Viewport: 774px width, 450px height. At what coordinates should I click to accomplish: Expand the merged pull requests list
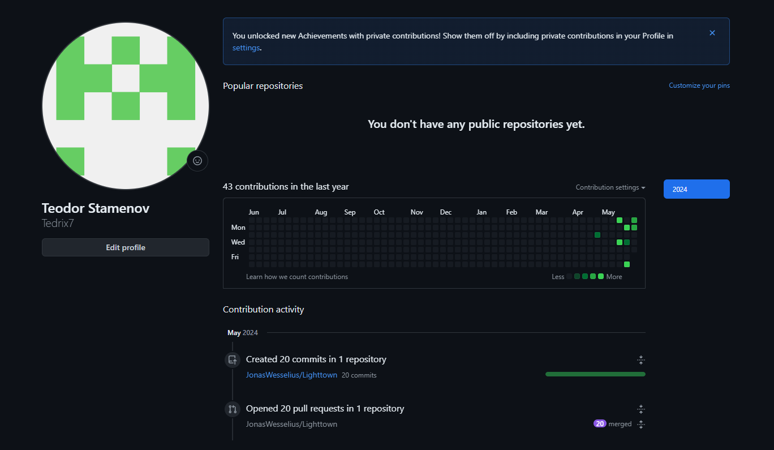click(640, 424)
